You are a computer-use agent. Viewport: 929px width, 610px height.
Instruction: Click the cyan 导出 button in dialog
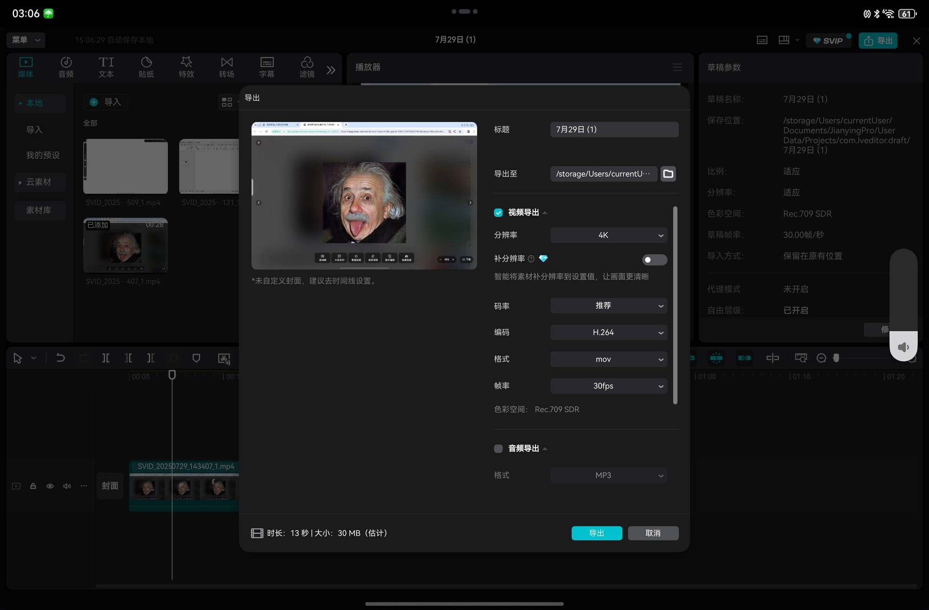pos(597,533)
